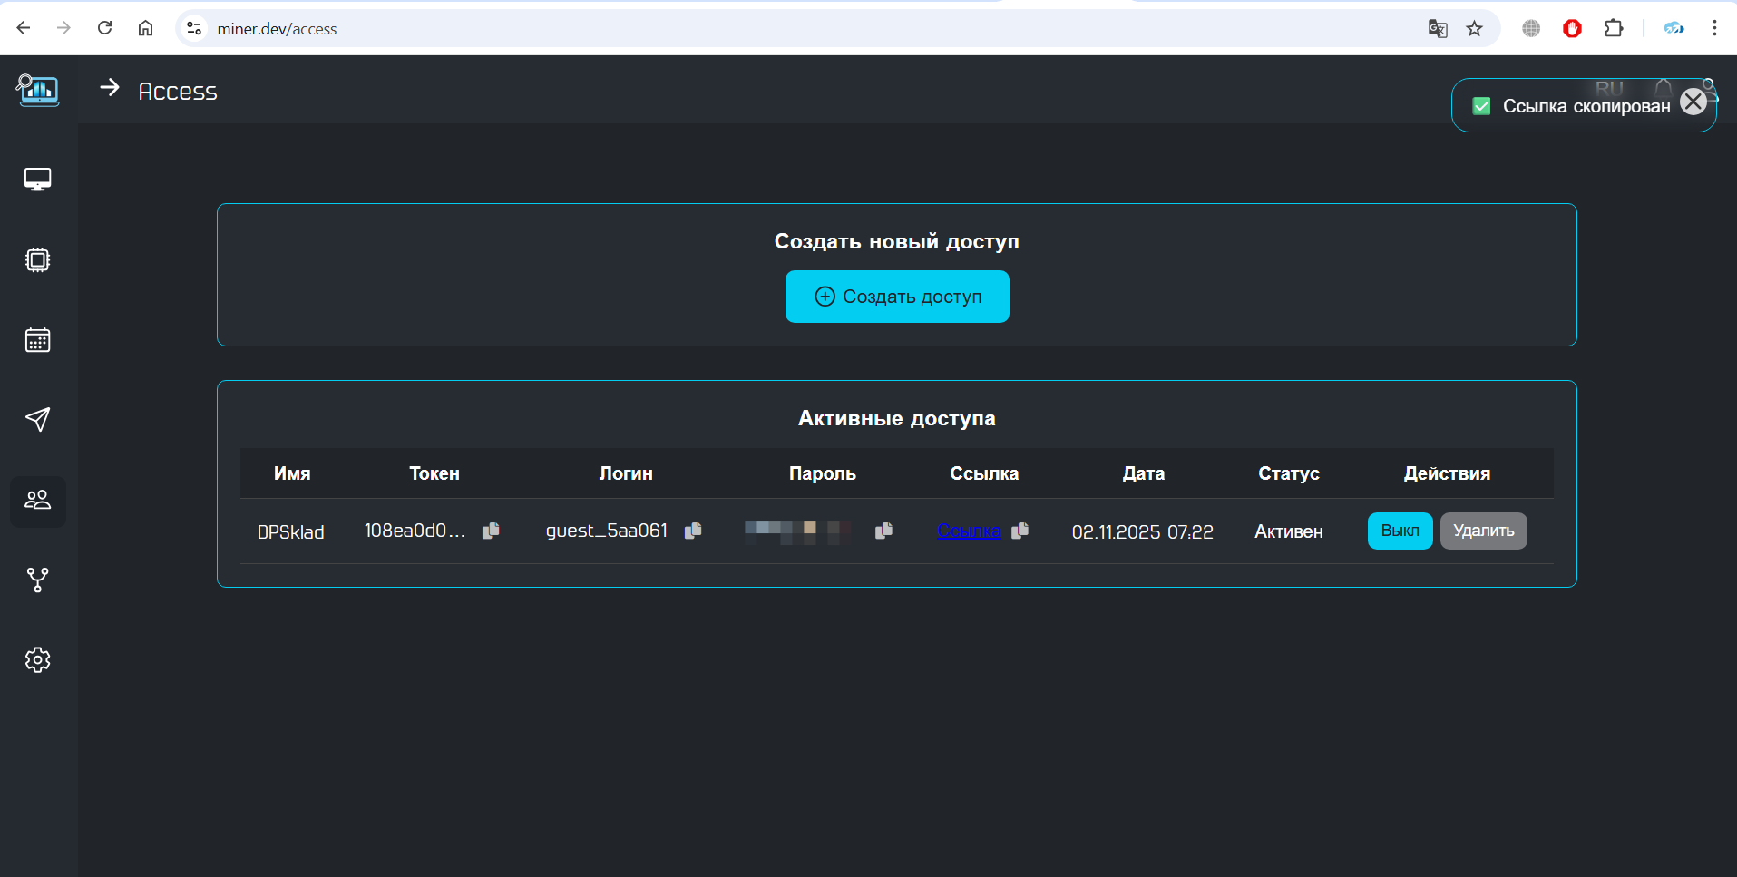The height and width of the screenshot is (877, 1737).
Task: Click the Действия column header
Action: (x=1448, y=473)
